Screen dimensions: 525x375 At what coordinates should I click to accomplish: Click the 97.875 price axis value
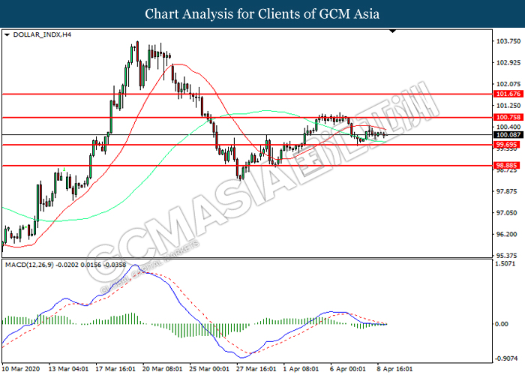[x=508, y=191]
